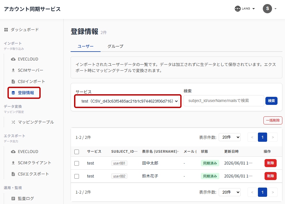The width and height of the screenshot is (285, 204).
Task: Click the 一括削除 button
Action: click(x=273, y=120)
